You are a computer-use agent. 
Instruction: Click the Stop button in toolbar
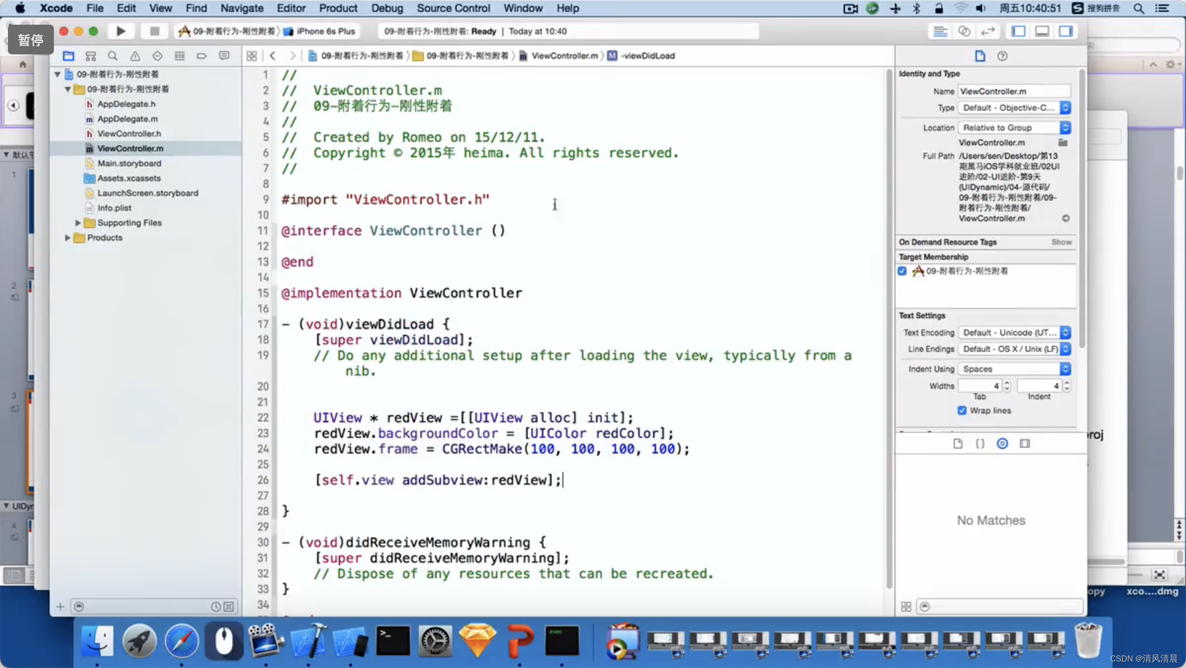pyautogui.click(x=154, y=31)
